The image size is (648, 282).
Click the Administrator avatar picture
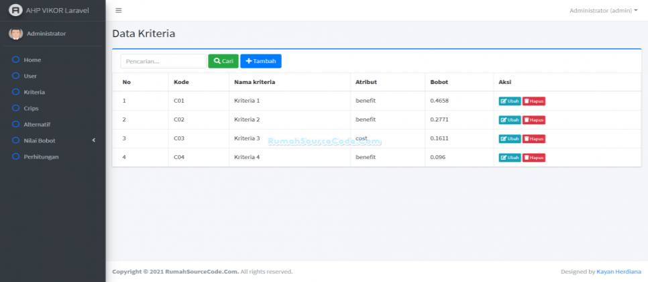(x=15, y=34)
